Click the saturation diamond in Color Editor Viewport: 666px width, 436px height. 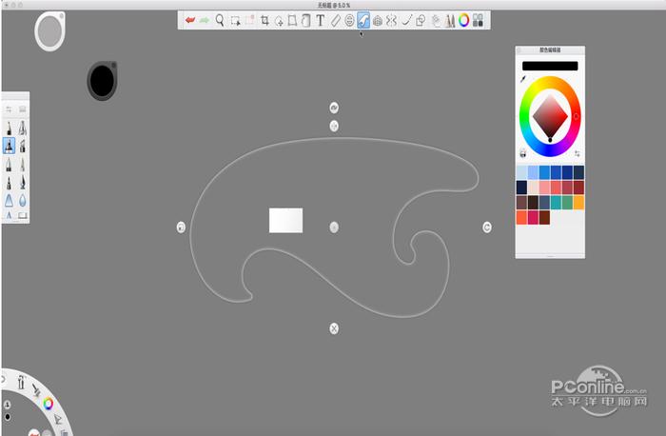pyautogui.click(x=550, y=117)
